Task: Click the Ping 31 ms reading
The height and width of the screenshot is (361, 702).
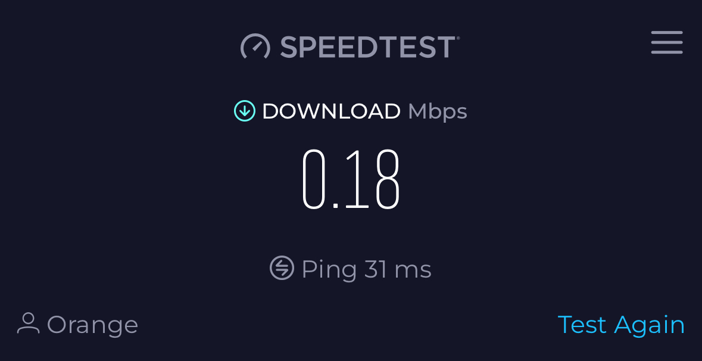Action: coord(366,270)
